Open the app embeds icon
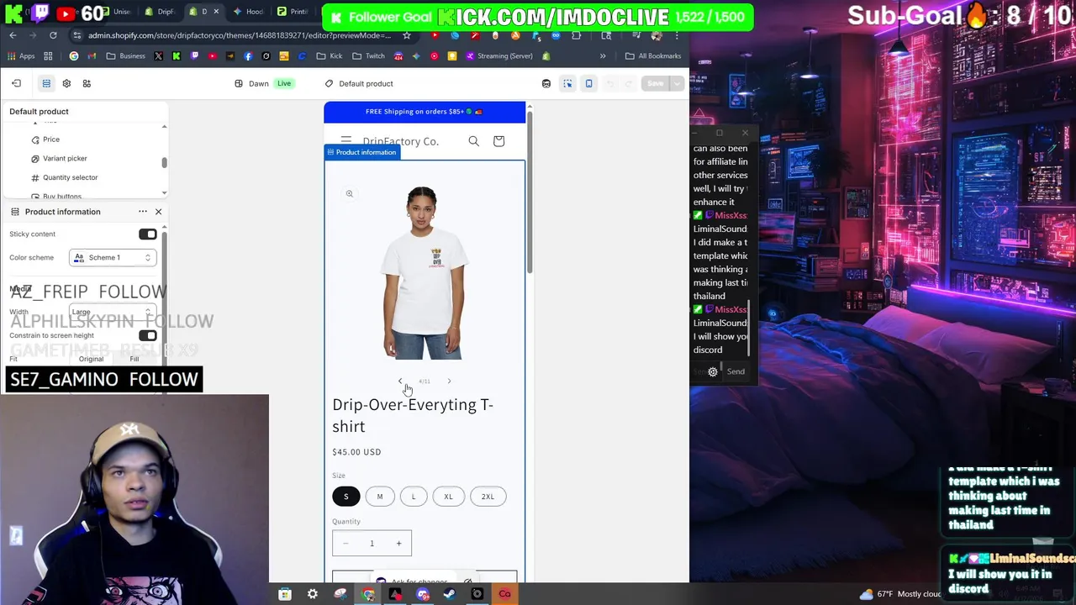 click(87, 83)
